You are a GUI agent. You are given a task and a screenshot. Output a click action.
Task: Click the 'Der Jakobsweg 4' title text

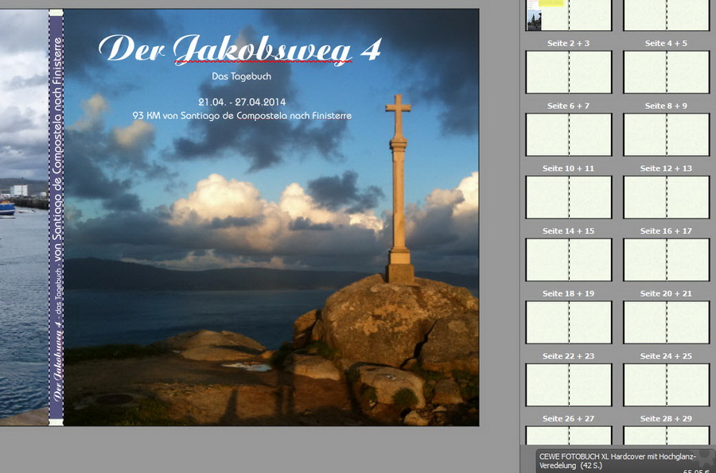[239, 49]
